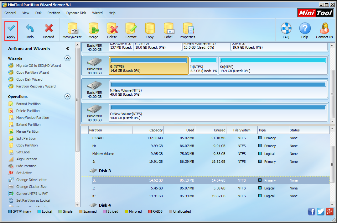337x223 pixels.
Task: Open the Partition menu
Action: [54, 13]
